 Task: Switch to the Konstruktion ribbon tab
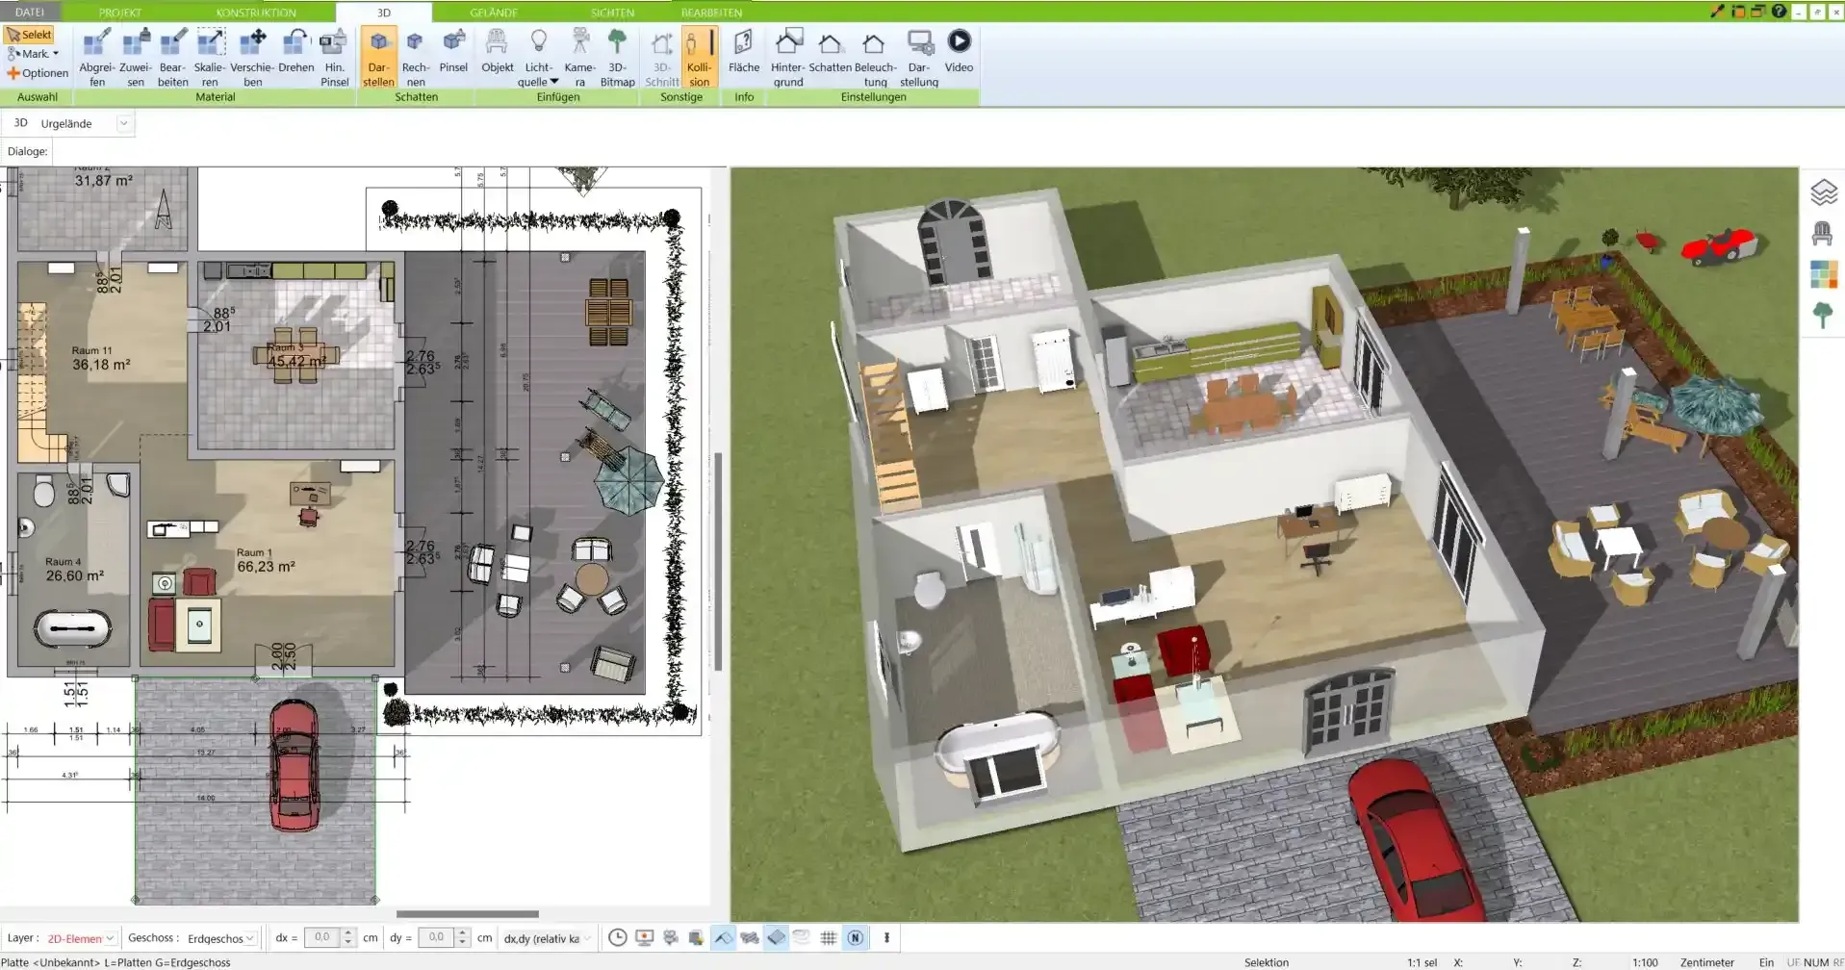click(256, 13)
